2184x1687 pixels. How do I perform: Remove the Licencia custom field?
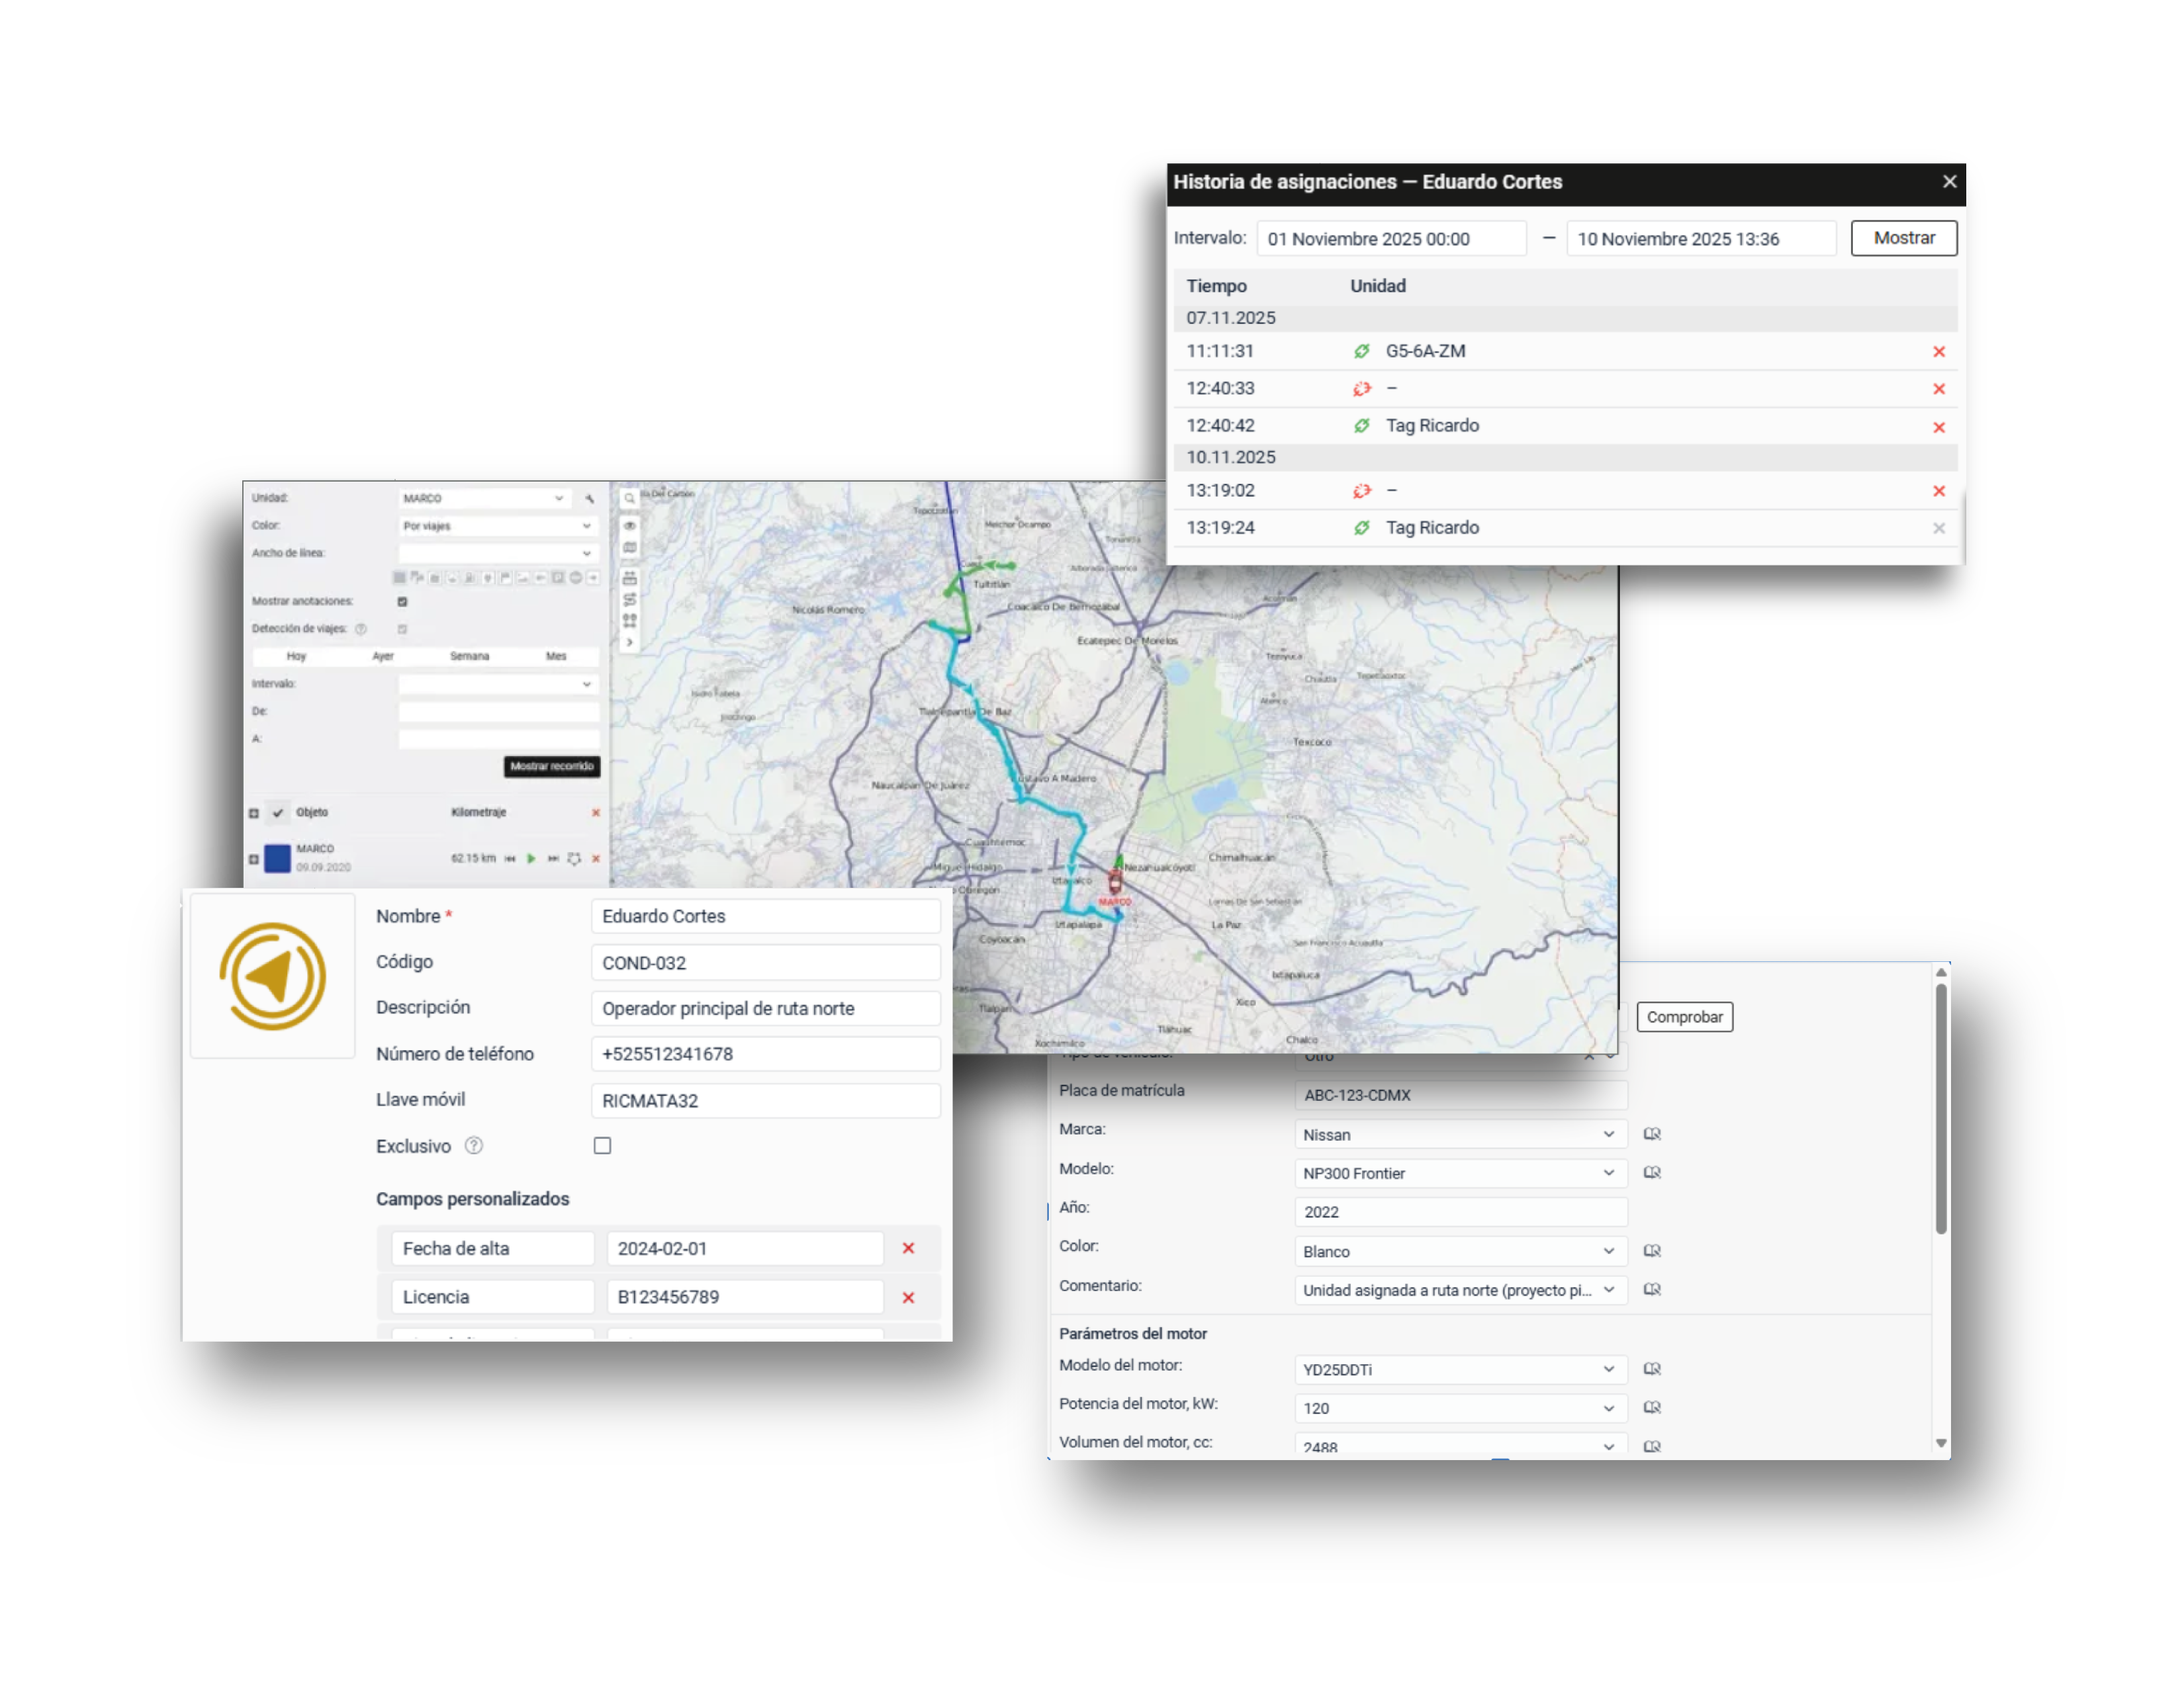(x=908, y=1297)
